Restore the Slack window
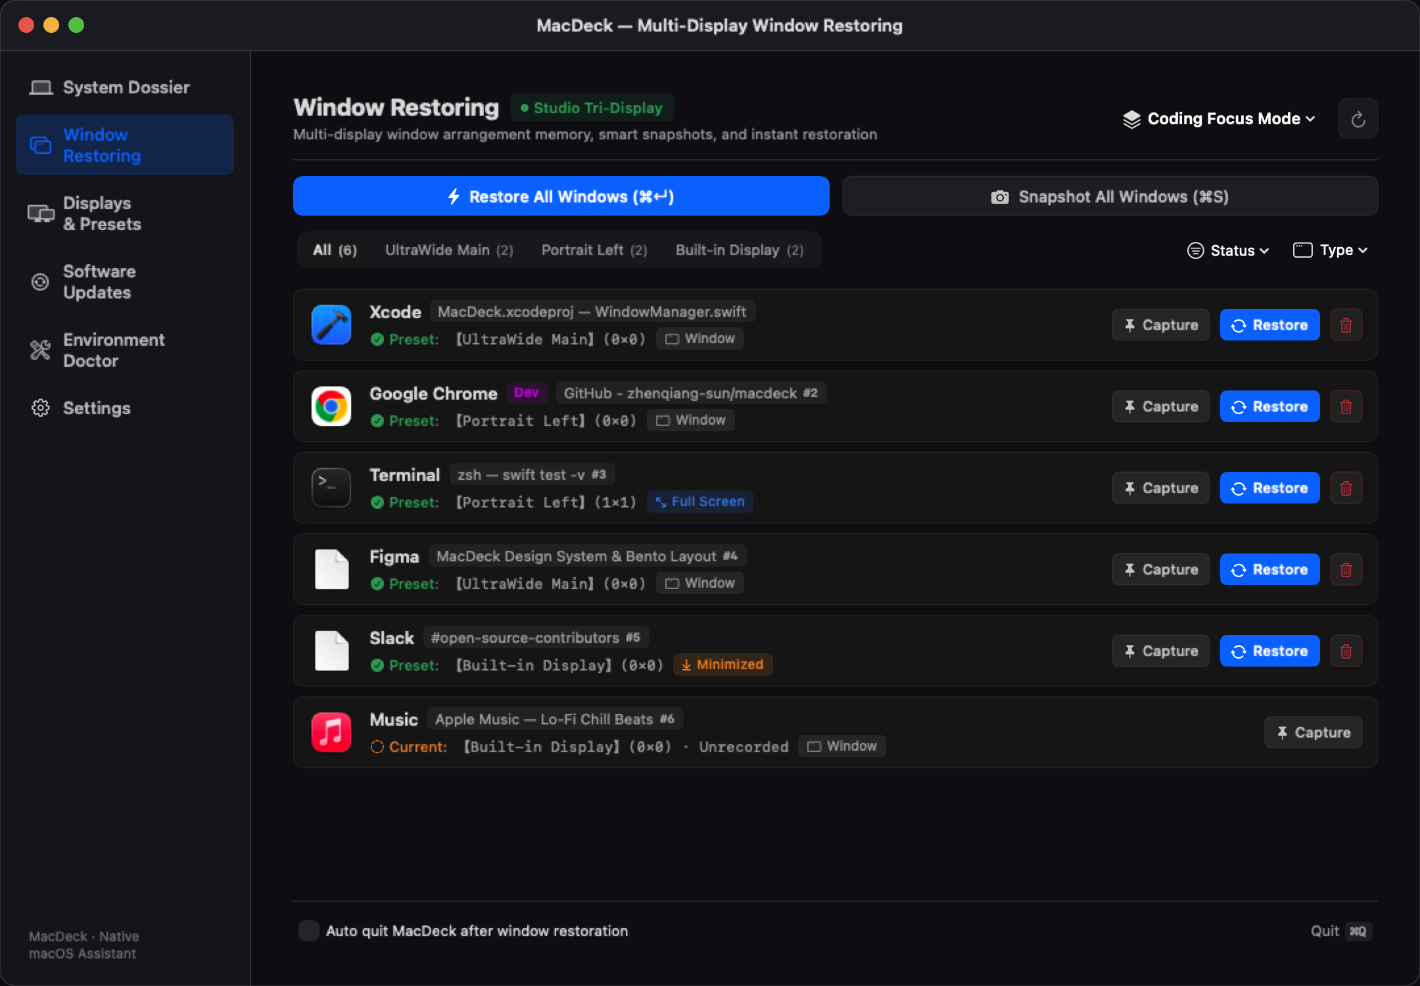This screenshot has height=986, width=1420. point(1269,651)
